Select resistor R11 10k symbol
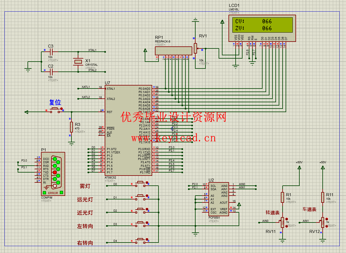Image resolution: width=346 pixels, height=253 pixels. (x=322, y=197)
